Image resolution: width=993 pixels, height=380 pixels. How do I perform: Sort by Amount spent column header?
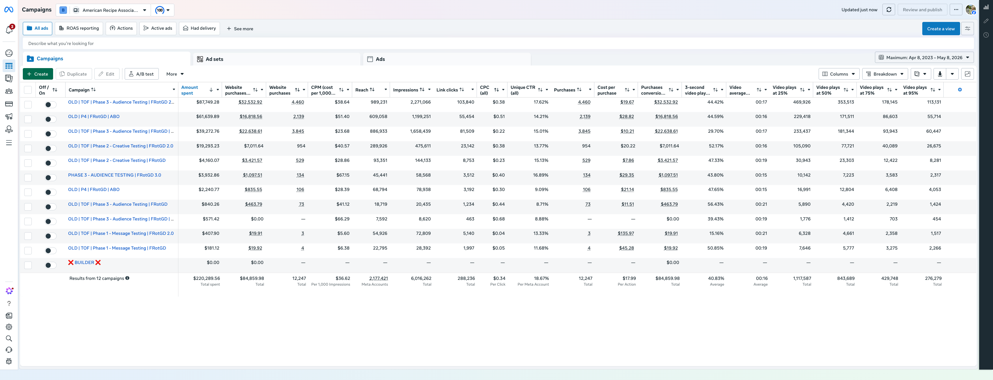point(190,90)
